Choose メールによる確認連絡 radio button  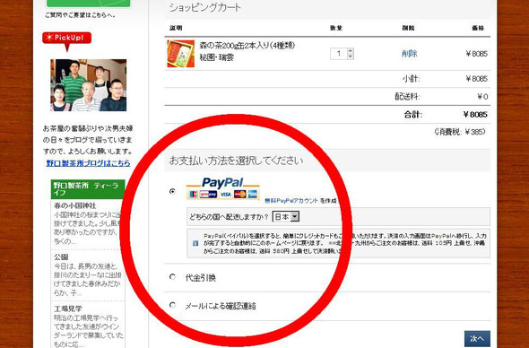[x=172, y=305]
